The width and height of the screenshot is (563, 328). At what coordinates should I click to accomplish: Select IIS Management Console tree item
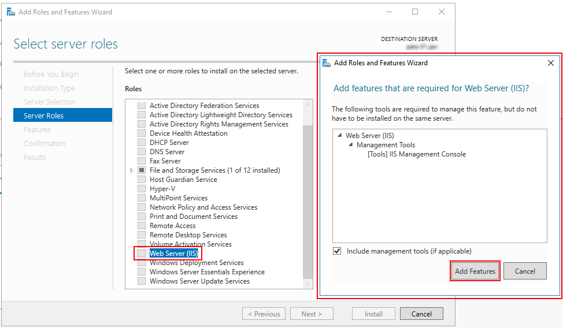416,154
